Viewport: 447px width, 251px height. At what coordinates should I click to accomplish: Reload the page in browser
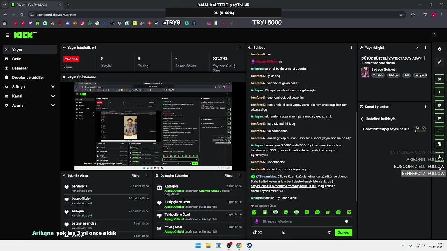[x=22, y=15]
